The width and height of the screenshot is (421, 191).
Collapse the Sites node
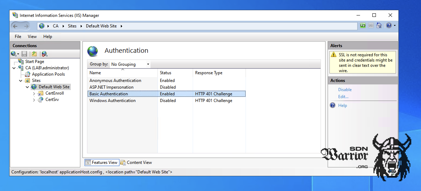(21, 81)
